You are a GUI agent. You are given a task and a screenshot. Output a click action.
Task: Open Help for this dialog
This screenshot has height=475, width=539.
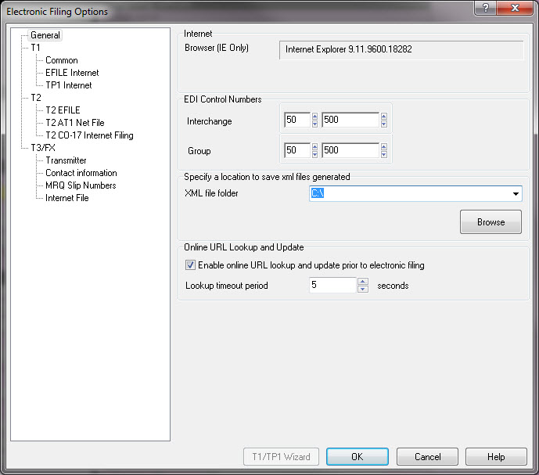(496, 457)
